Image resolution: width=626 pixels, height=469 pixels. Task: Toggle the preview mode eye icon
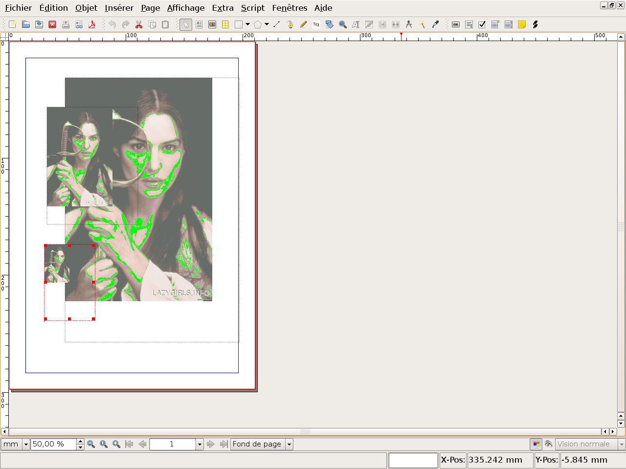(549, 444)
